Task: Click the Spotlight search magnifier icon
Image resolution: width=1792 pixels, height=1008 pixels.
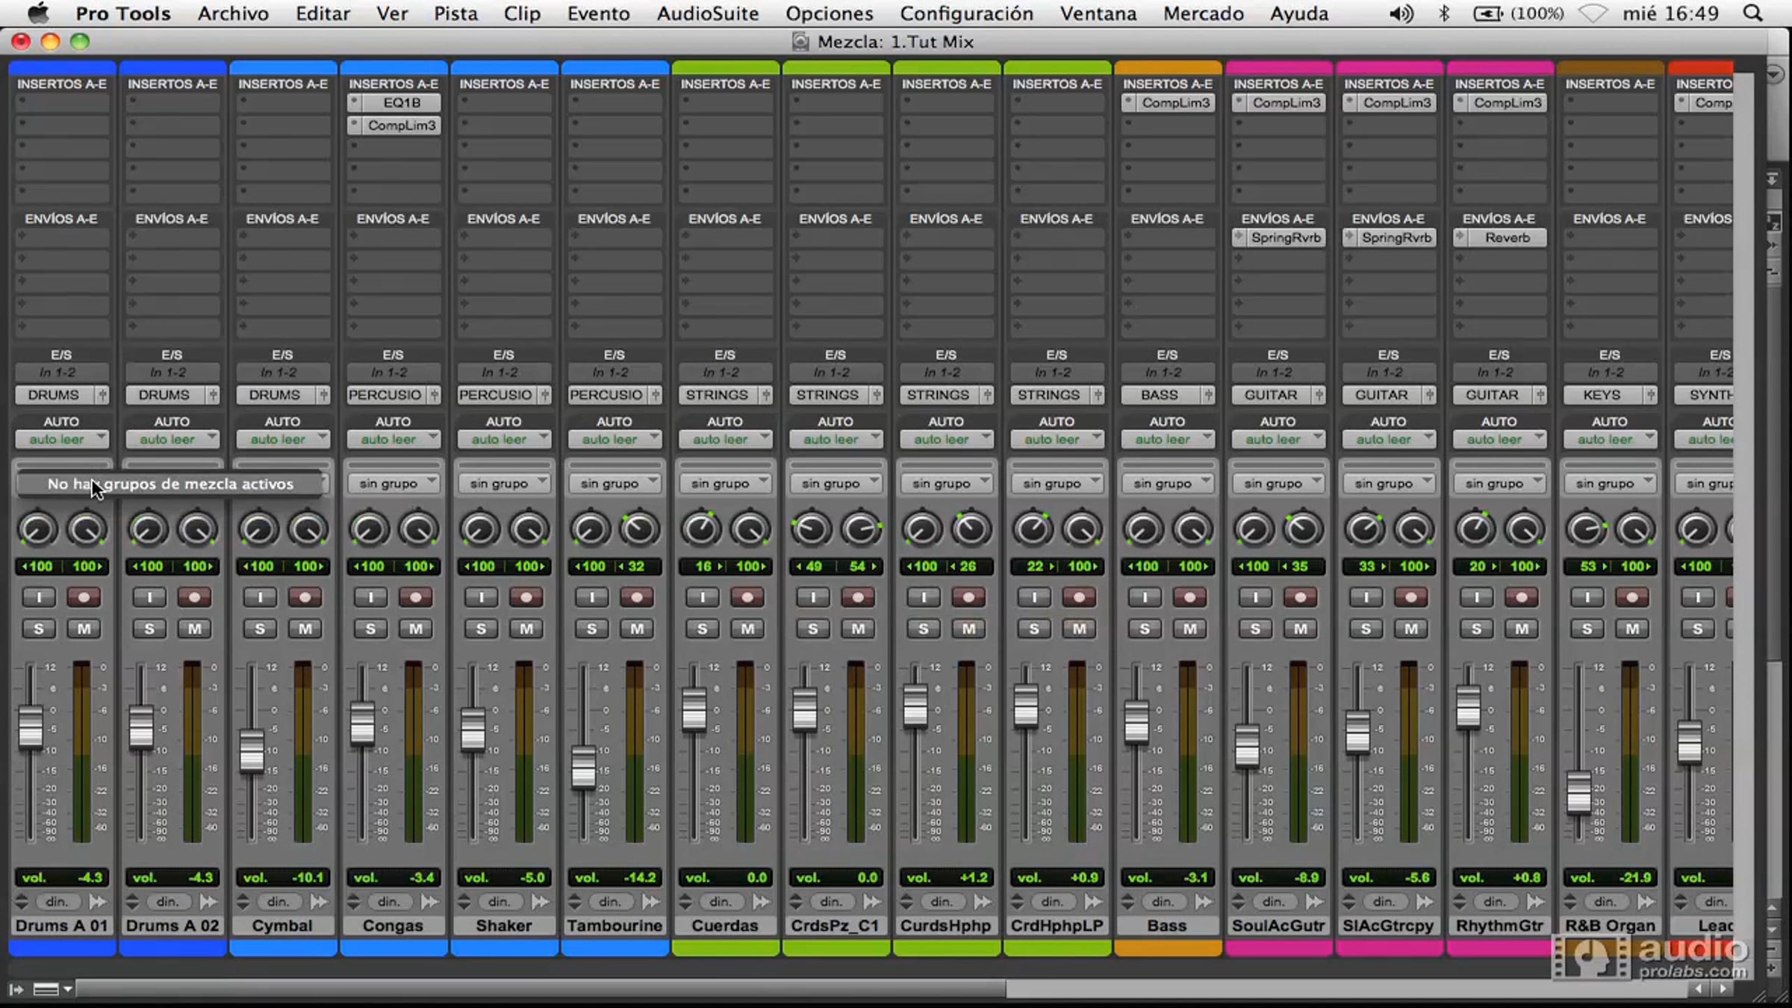Action: (x=1752, y=13)
